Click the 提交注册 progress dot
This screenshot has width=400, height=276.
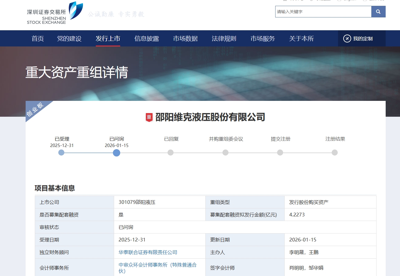[x=280, y=153]
